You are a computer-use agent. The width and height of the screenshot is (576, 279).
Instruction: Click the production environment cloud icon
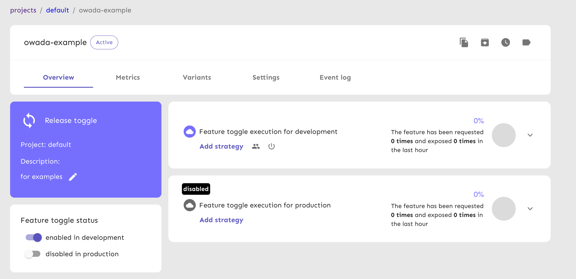190,205
